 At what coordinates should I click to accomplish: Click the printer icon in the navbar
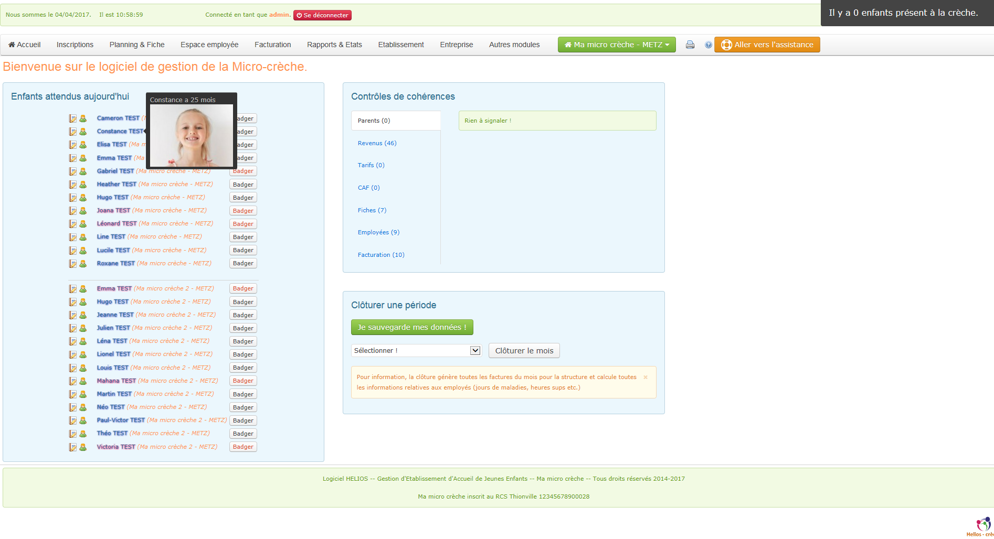[x=690, y=45]
